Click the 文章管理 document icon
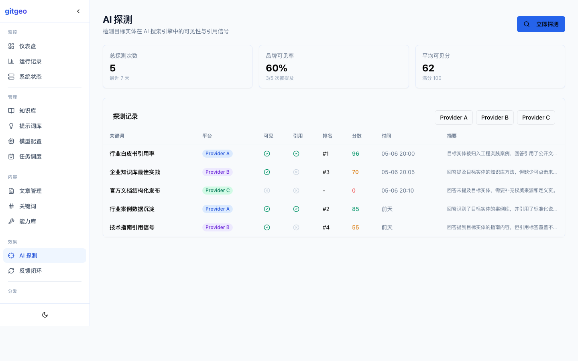578x361 pixels. tap(11, 191)
